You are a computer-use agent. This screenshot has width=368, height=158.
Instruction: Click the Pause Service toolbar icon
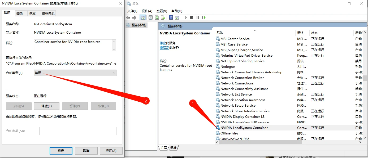click(x=198, y=17)
